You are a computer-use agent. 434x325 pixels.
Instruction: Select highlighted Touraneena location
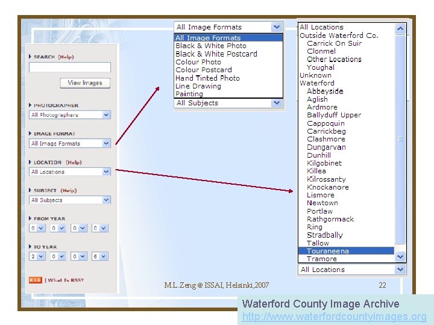coord(346,251)
